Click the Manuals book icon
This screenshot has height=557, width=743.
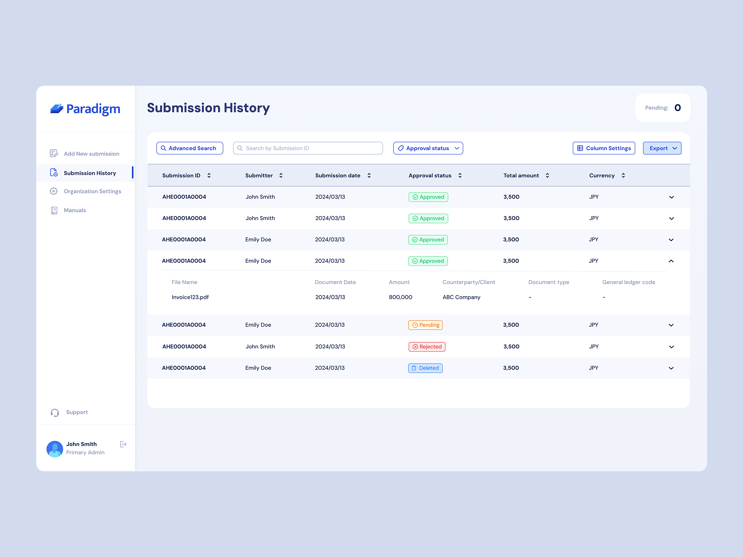54,210
